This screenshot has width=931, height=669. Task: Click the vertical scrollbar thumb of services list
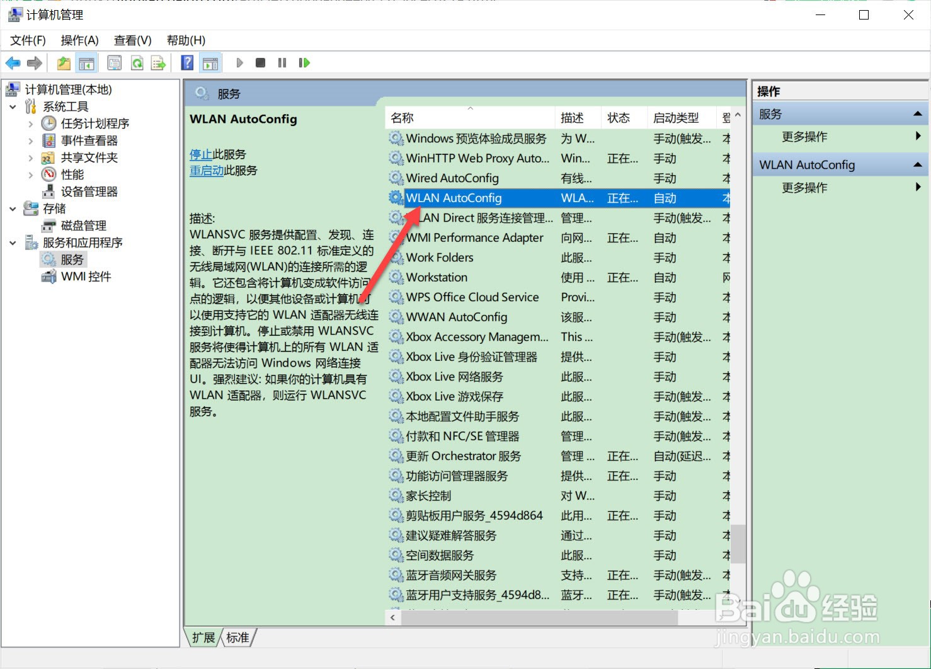(738, 544)
